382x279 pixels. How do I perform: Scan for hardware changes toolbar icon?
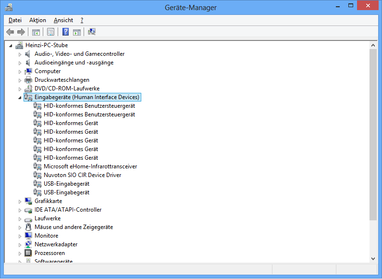click(92, 32)
